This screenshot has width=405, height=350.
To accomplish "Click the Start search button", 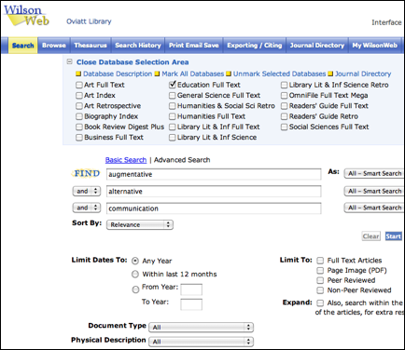I will click(x=394, y=236).
